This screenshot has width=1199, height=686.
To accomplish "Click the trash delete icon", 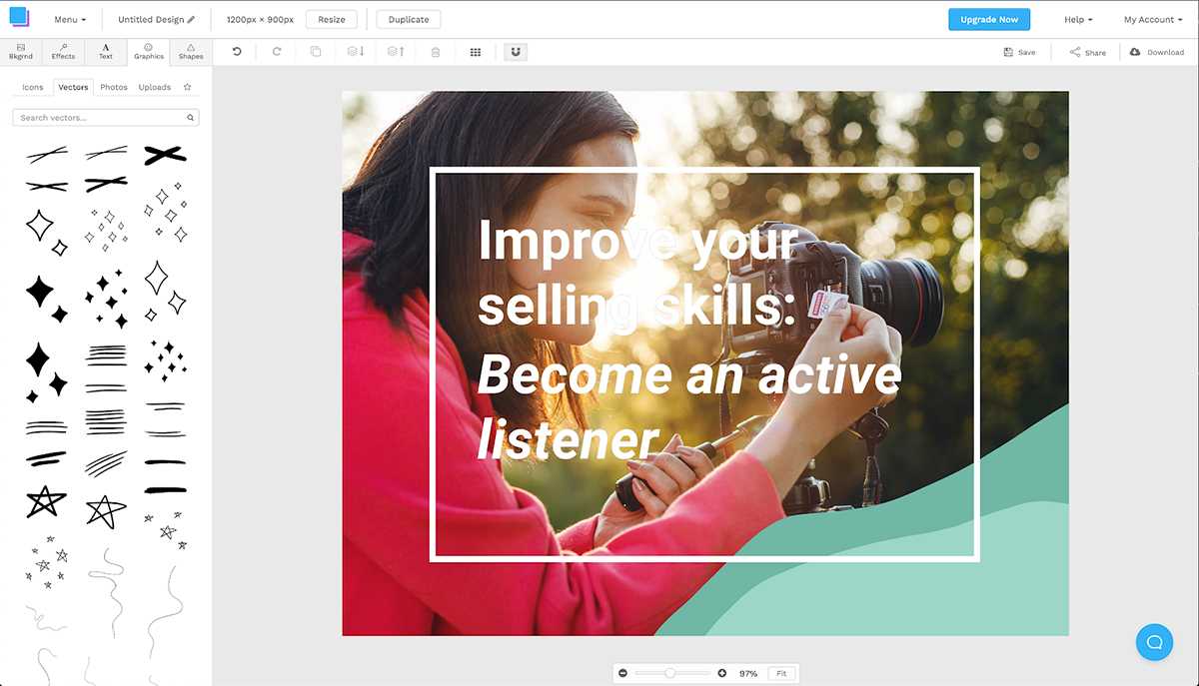I will coord(436,52).
